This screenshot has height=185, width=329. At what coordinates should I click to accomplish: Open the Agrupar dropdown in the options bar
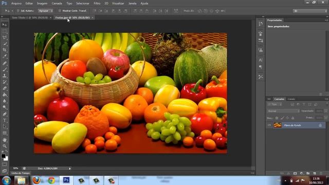(45, 11)
